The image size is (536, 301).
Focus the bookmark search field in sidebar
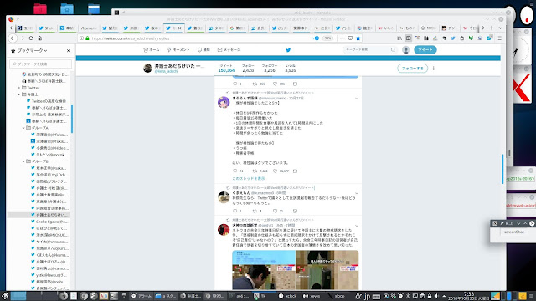click(x=41, y=64)
